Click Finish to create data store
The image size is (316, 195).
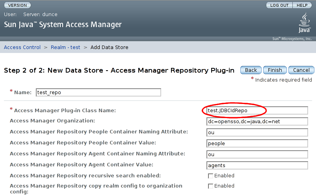pyautogui.click(x=275, y=70)
